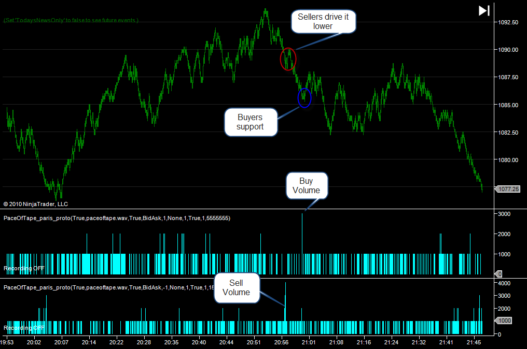
Task: Click the 21:45 time axis label
Action: [474, 342]
